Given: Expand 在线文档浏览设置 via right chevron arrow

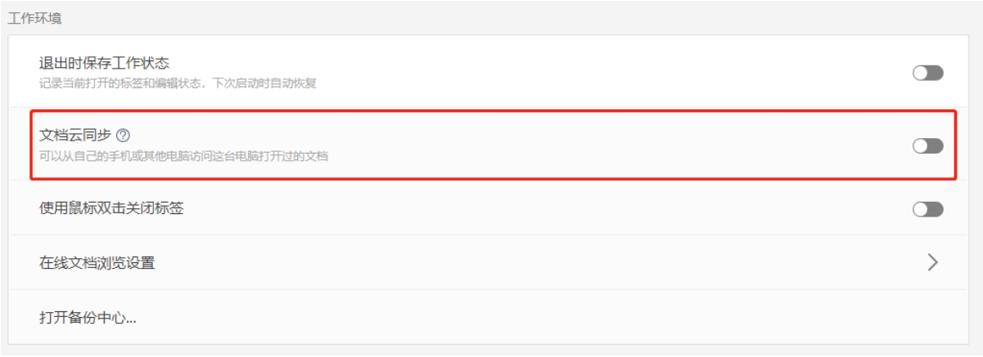Looking at the screenshot, I should 932,262.
